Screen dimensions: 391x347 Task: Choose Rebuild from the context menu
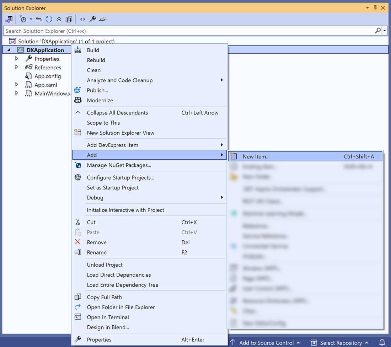150,60
